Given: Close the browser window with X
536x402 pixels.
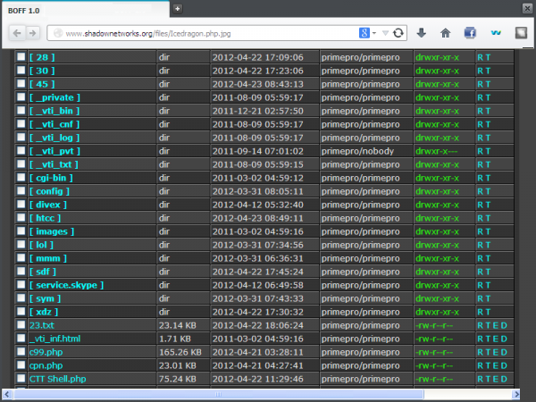Looking at the screenshot, I should click(x=527, y=8).
